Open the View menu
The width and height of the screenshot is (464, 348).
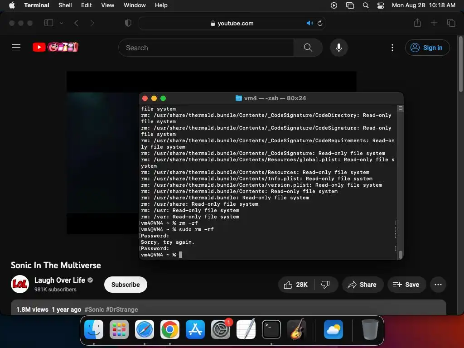click(107, 5)
